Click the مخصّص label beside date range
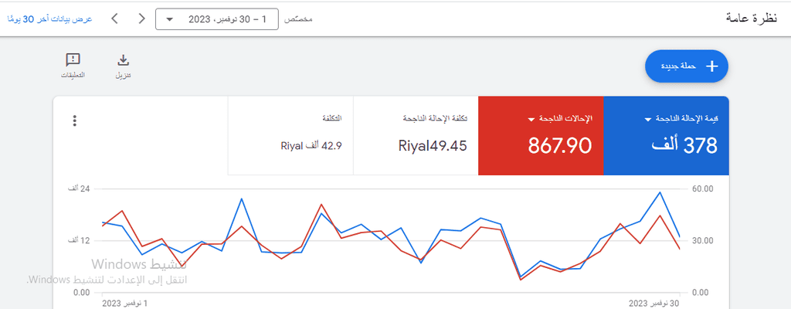The width and height of the screenshot is (791, 309). click(x=299, y=19)
